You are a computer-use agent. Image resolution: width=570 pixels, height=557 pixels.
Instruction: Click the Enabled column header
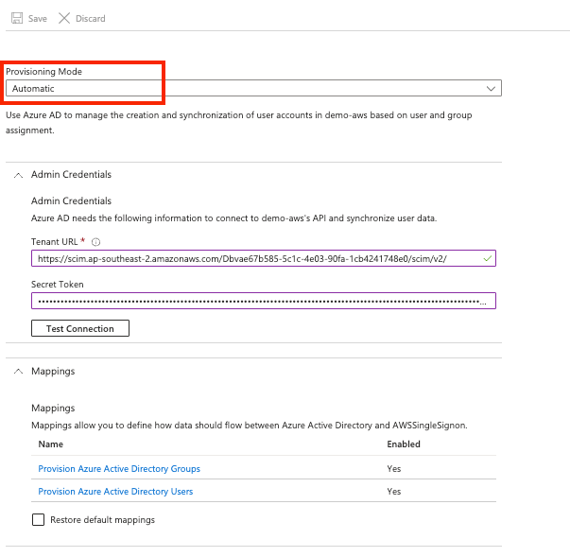404,444
